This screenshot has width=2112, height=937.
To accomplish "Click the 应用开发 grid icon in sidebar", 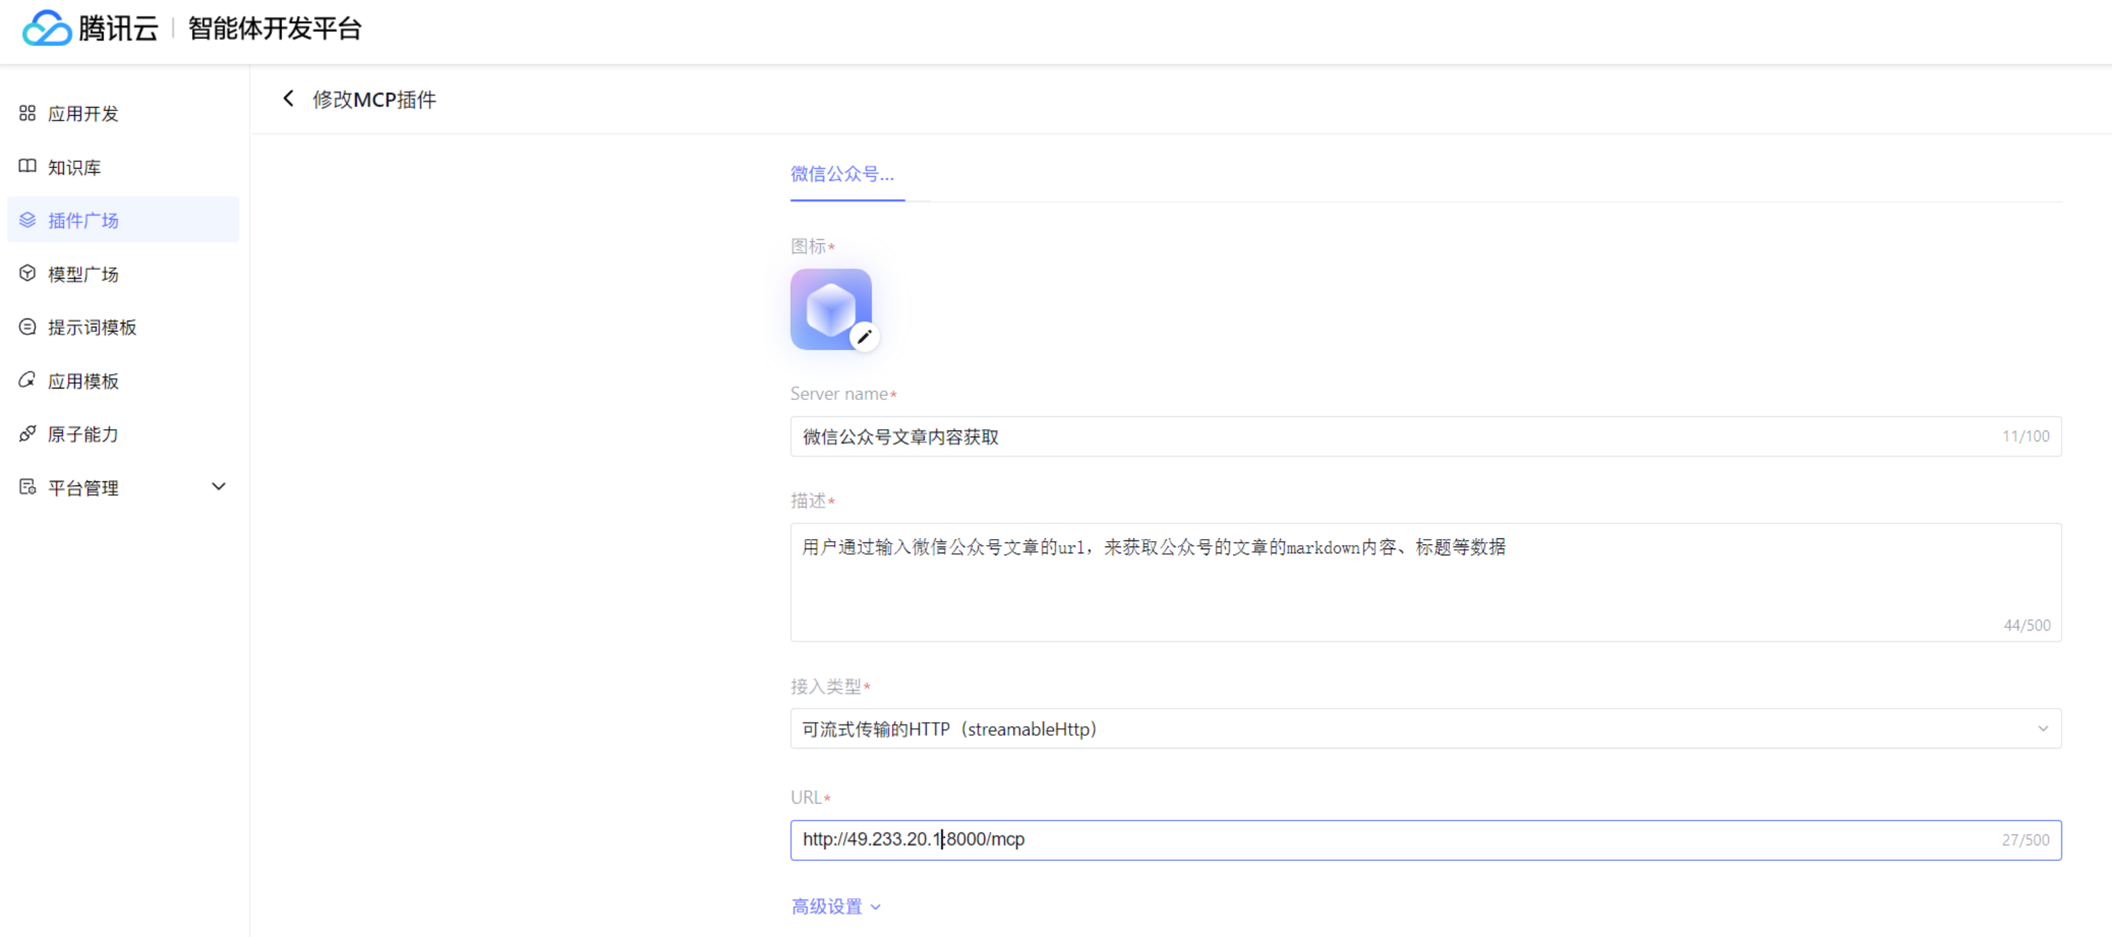I will (x=28, y=113).
